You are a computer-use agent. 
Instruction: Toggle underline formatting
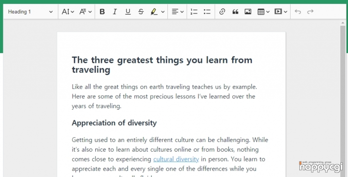128,12
